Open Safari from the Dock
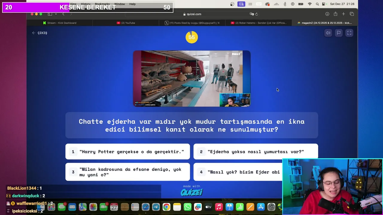The width and height of the screenshot is (383, 215). pyautogui.click(x=145, y=207)
